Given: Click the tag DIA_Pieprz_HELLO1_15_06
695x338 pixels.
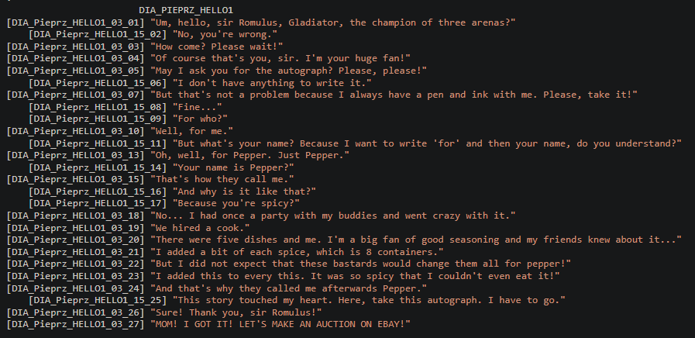Looking at the screenshot, I should pyautogui.click(x=98, y=83).
